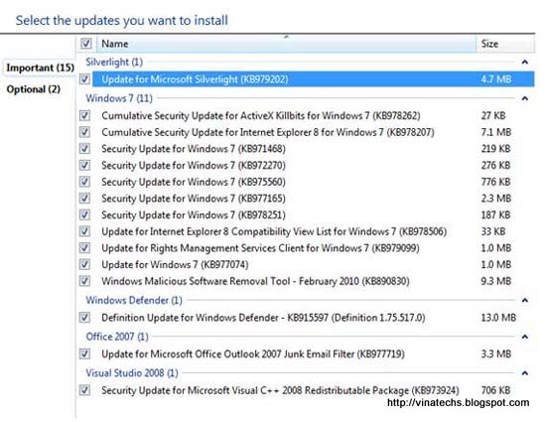Select Security Update for Windows 7 (KB978251)
The width and height of the screenshot is (546, 422).
click(194, 214)
